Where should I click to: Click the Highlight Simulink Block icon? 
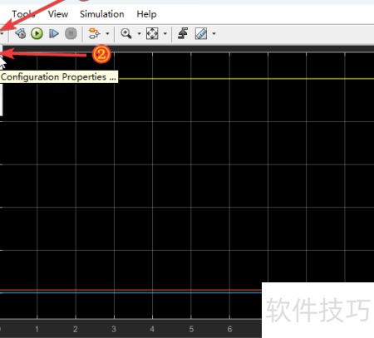pos(94,33)
